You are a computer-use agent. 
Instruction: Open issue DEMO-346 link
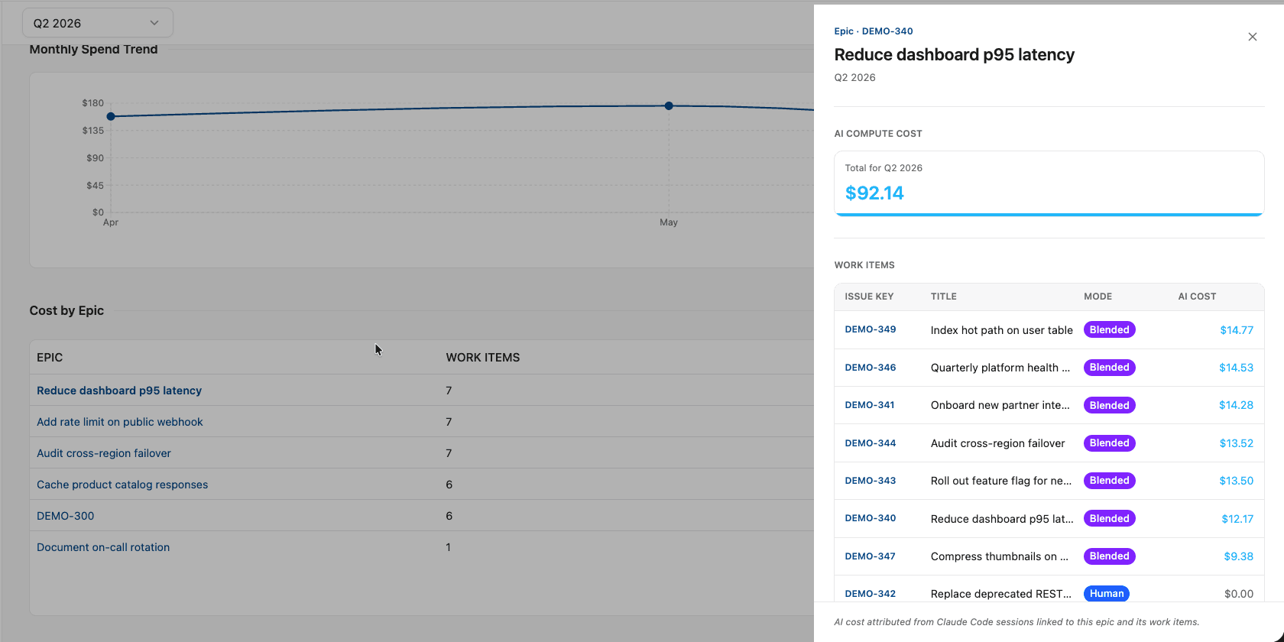(870, 368)
